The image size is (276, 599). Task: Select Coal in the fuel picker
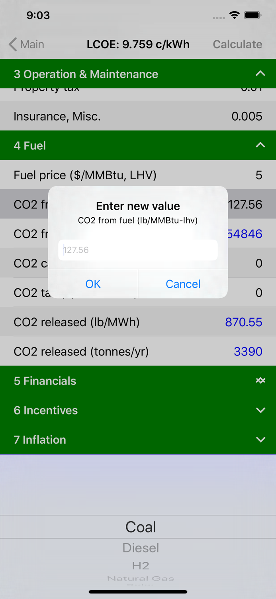click(x=141, y=527)
